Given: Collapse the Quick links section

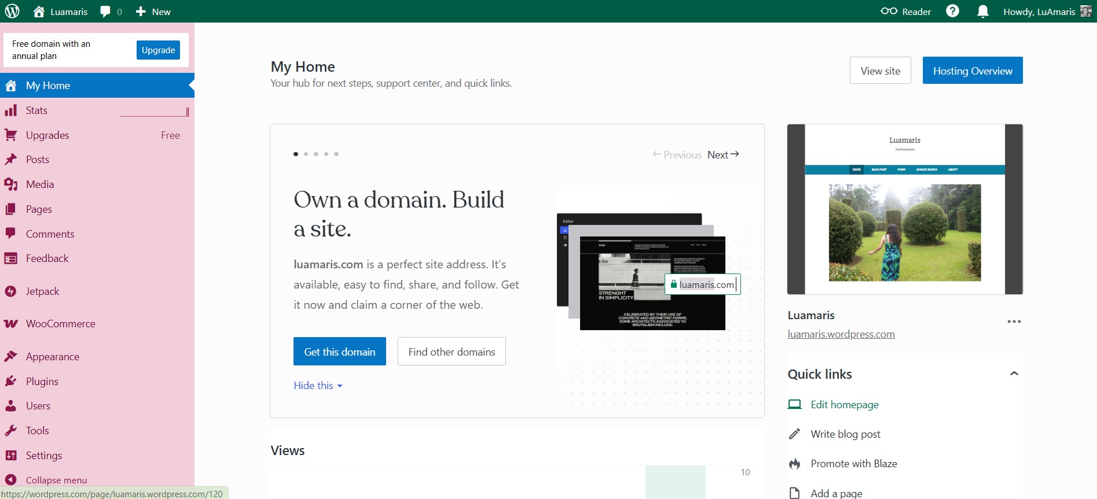Looking at the screenshot, I should click(x=1014, y=374).
